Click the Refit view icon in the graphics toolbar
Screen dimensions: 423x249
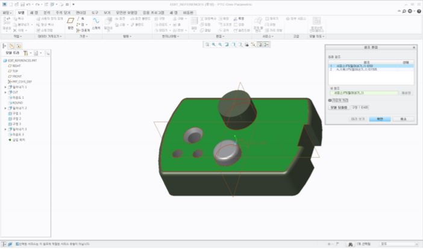click(207, 45)
